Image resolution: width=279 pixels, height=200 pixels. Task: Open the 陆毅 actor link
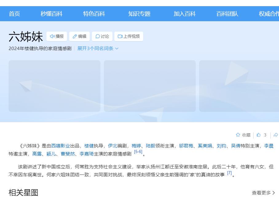pyautogui.click(x=151, y=146)
